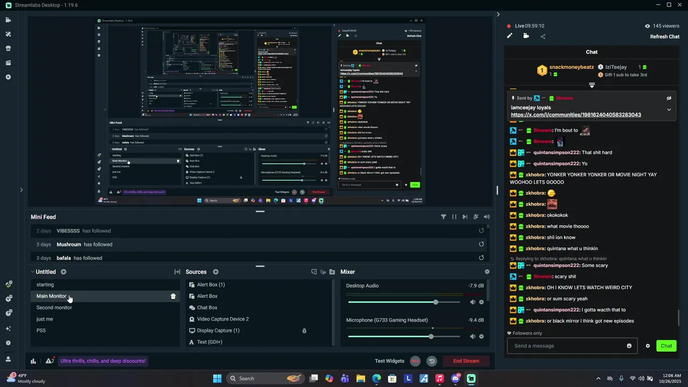Open the Mixer advanced settings gear
The width and height of the screenshot is (688, 387).
(x=487, y=272)
